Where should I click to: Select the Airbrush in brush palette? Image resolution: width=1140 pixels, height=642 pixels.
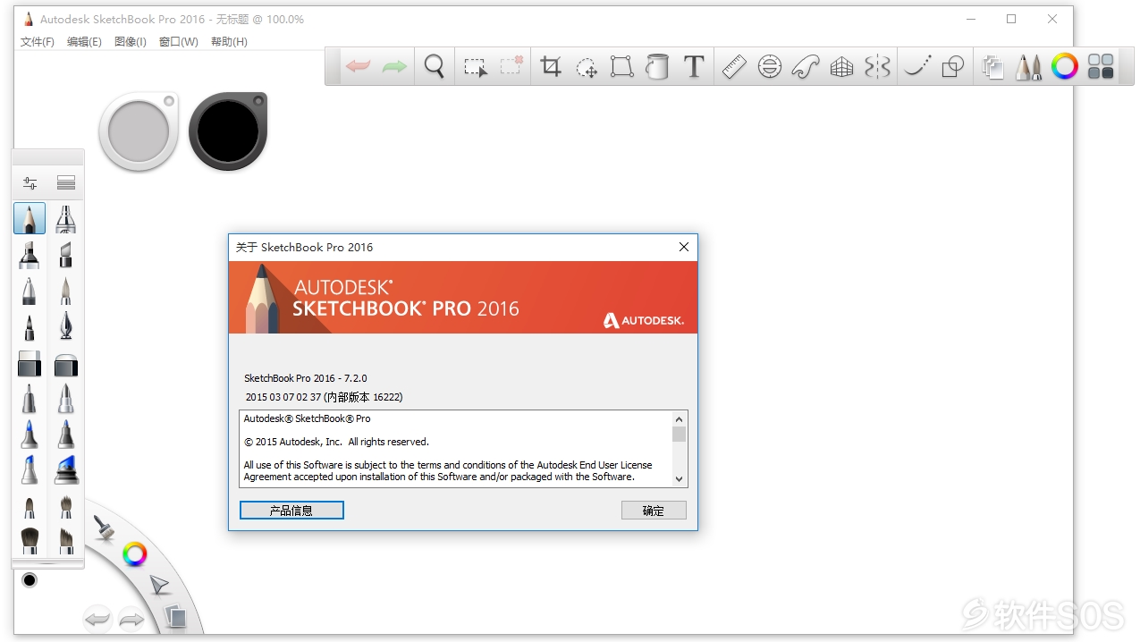66,218
